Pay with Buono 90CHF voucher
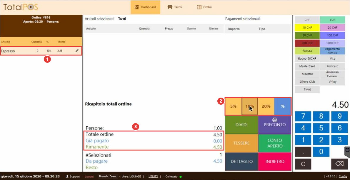This screenshot has height=180, width=350. click(307, 59)
